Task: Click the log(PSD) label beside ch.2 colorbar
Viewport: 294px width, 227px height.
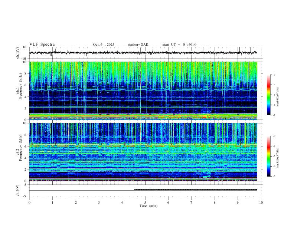Action: point(278,158)
